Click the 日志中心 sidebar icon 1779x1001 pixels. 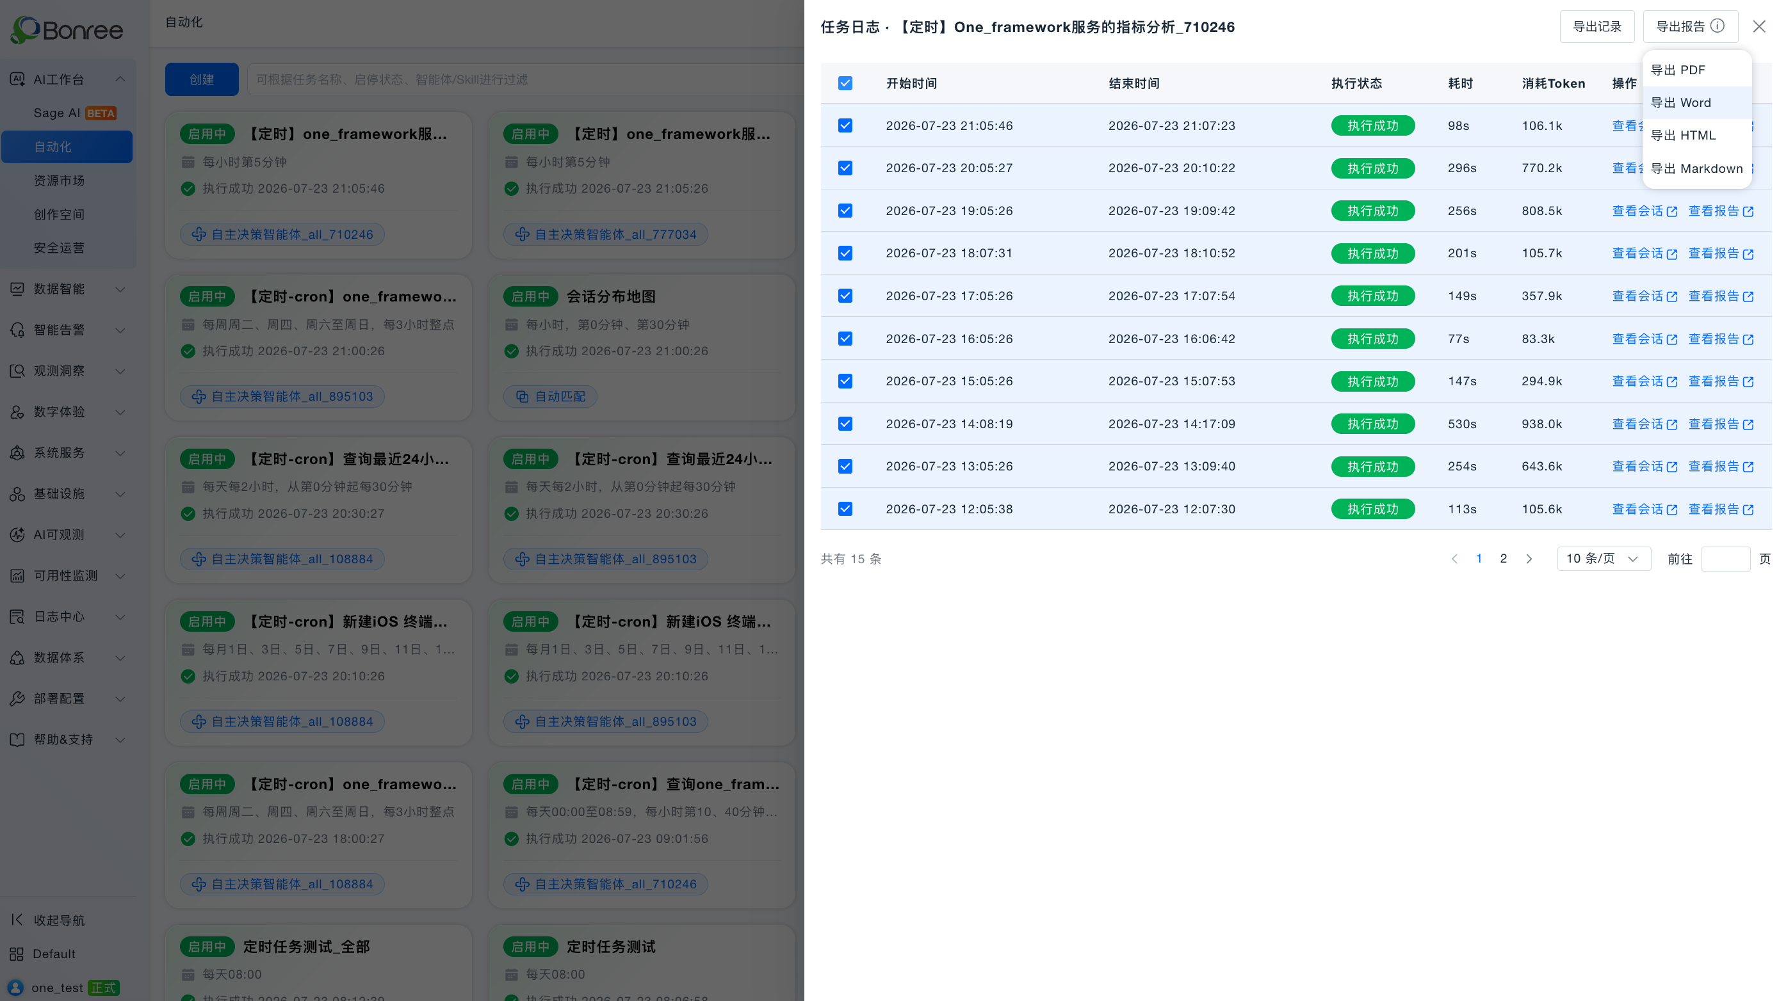17,616
